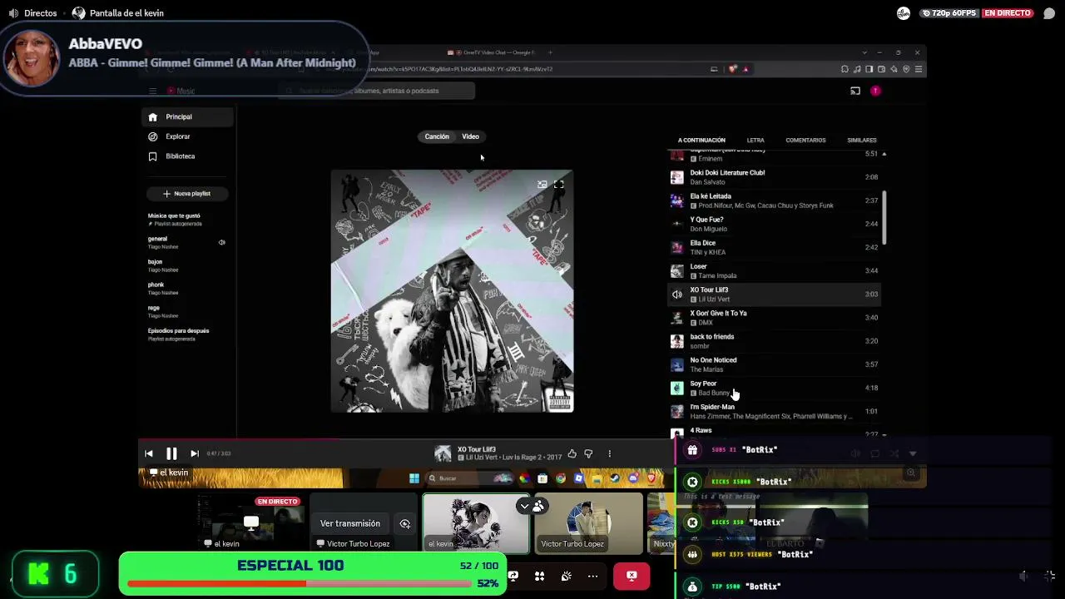Image resolution: width=1065 pixels, height=599 pixels.
Task: Open miniplayer from the album artwork corner
Action: point(542,185)
